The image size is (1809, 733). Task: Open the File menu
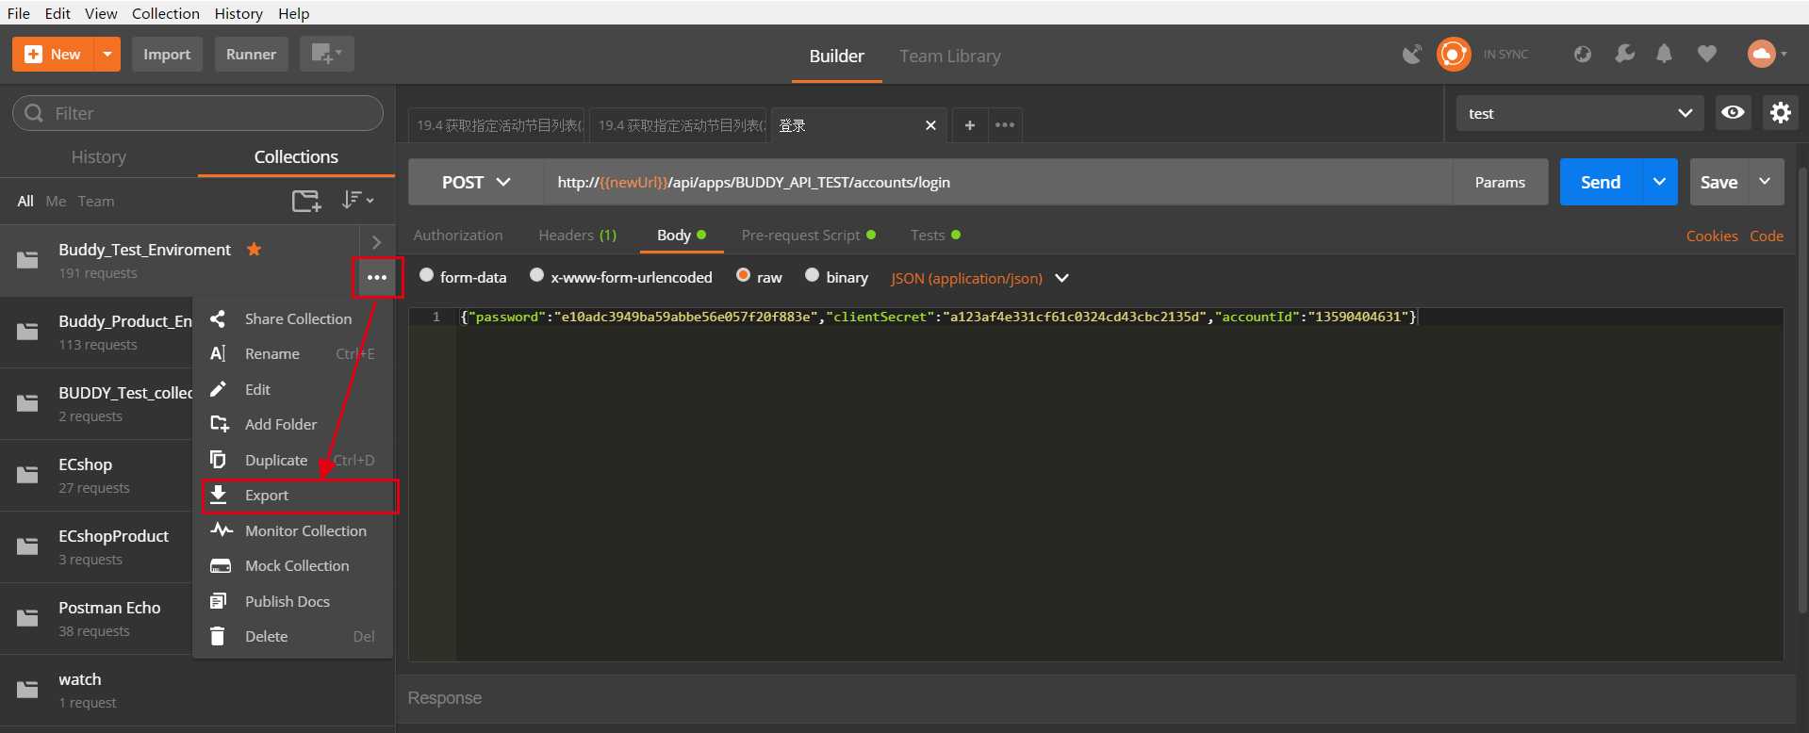click(x=19, y=13)
